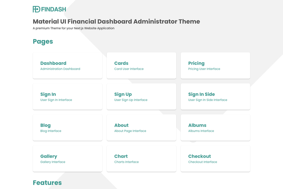
Task: Open the Sign In Side card
Action: point(215,96)
